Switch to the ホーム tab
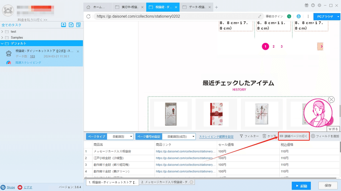The height and width of the screenshot is (191, 341). [x=98, y=7]
